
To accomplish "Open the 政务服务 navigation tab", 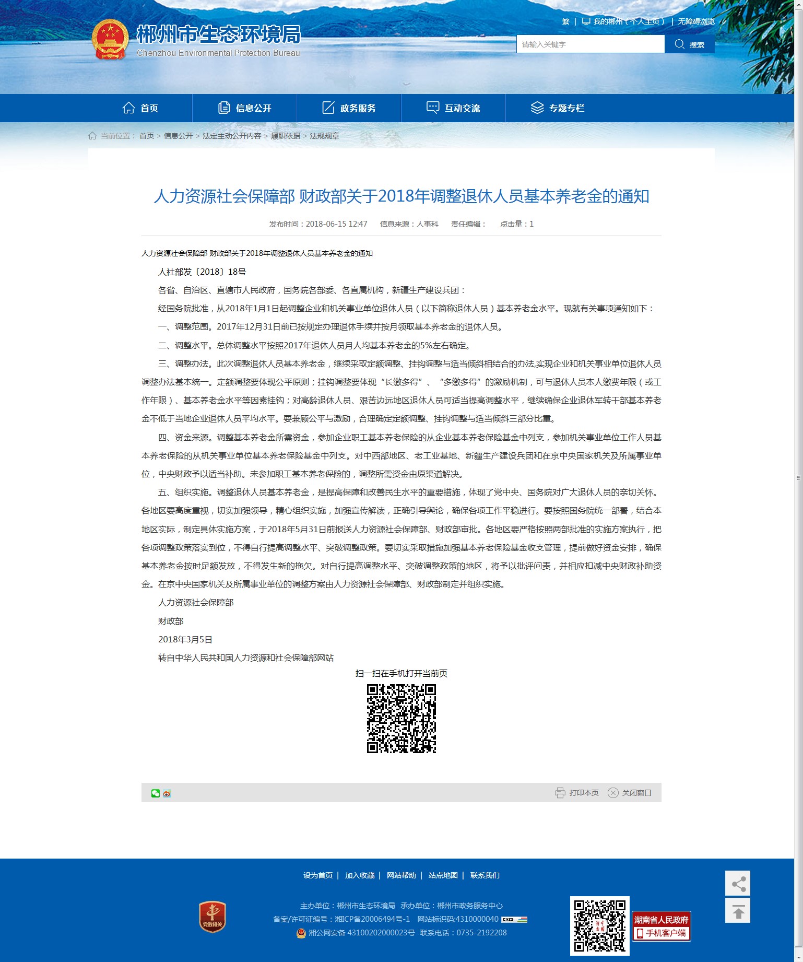I will (x=349, y=108).
